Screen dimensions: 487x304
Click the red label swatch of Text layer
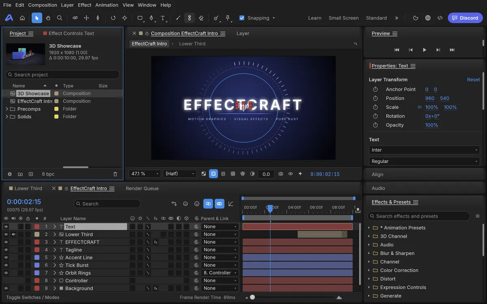point(37,227)
